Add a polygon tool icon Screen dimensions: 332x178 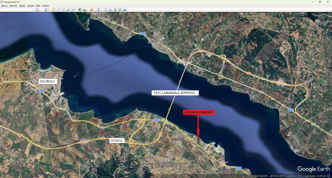[59, 10]
